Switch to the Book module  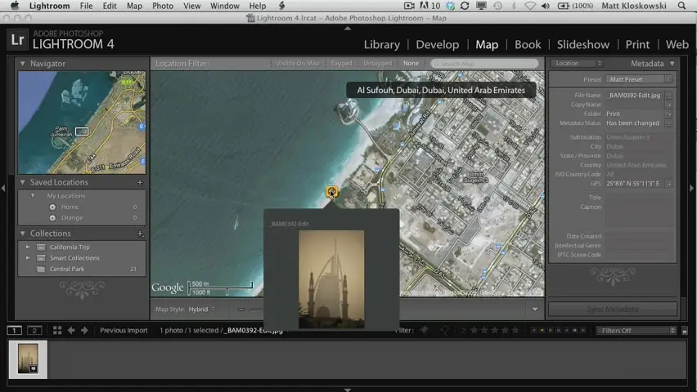click(x=528, y=44)
